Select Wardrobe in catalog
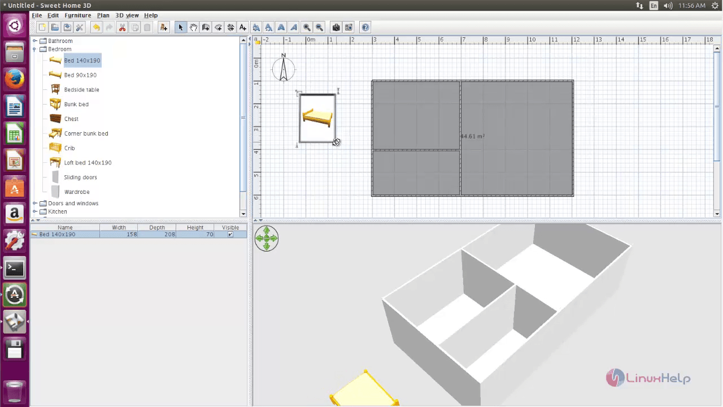Viewport: 723px width, 407px height. [77, 192]
